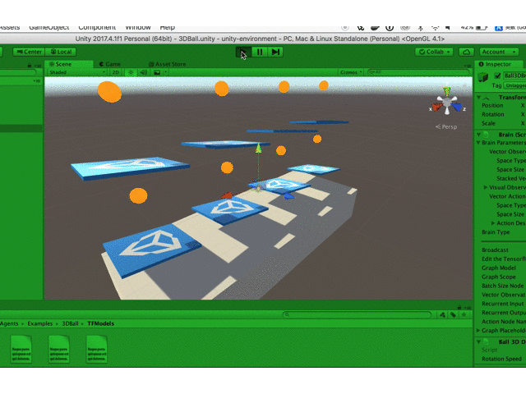Open the Asset Store tab
The height and width of the screenshot is (394, 526).
click(x=167, y=64)
